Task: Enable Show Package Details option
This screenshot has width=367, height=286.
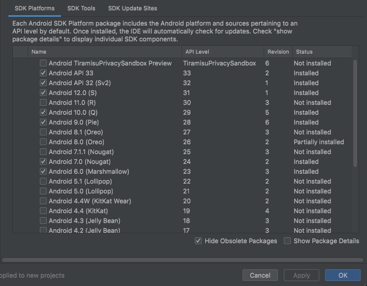Action: point(287,241)
